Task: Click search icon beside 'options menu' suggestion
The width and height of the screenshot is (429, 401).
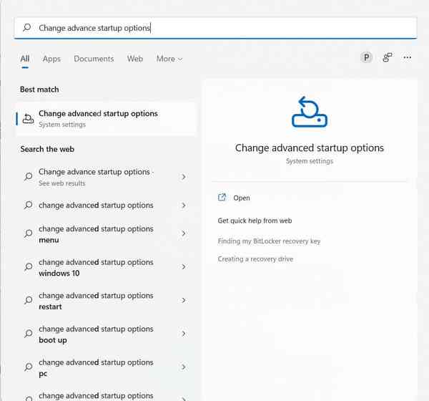Action: pos(28,234)
